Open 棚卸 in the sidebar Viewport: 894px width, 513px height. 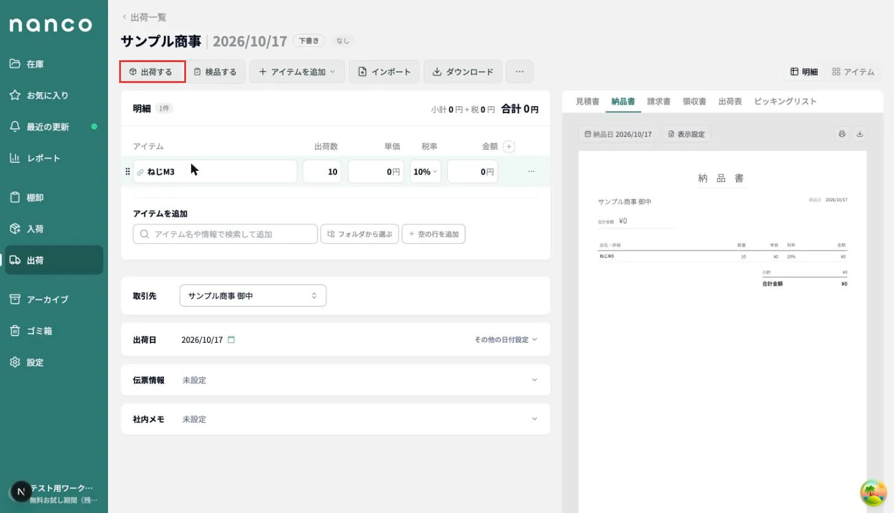[x=54, y=198]
